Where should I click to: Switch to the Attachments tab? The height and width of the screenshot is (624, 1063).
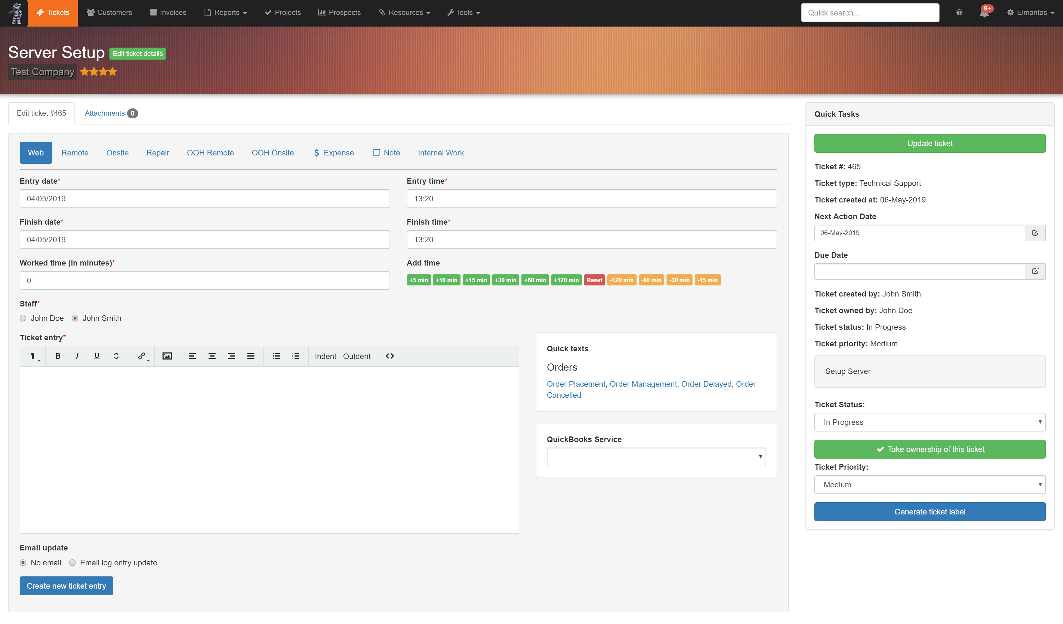click(x=111, y=113)
